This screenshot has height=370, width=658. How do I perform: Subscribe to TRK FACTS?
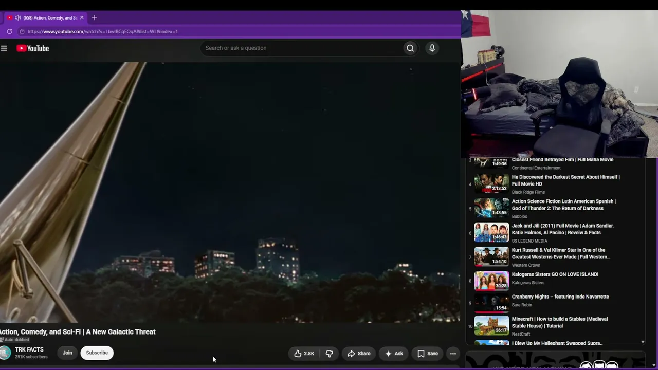(x=97, y=353)
